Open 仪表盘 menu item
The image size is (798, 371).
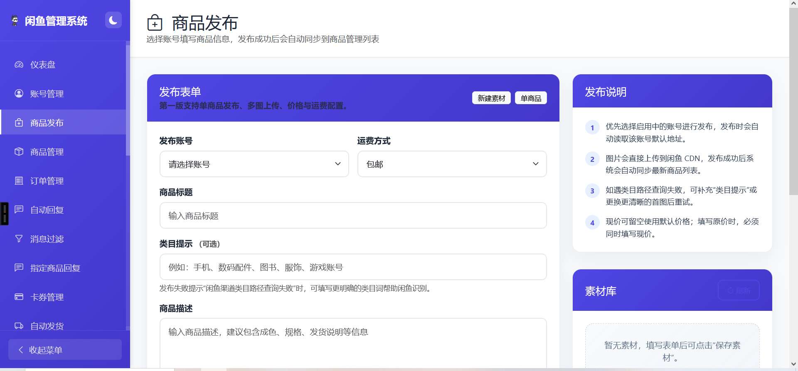(x=63, y=64)
